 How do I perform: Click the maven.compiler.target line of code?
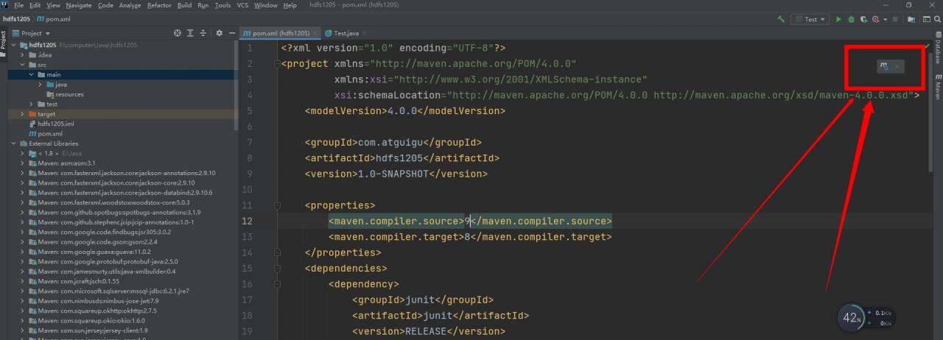pyautogui.click(x=470, y=237)
